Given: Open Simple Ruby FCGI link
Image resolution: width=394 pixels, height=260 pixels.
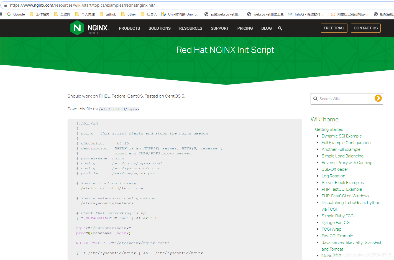Looking at the screenshot, I should pos(338,216).
